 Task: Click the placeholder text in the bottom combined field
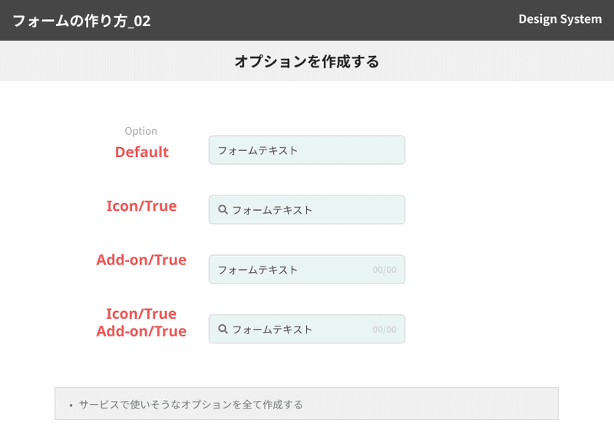pyautogui.click(x=272, y=330)
